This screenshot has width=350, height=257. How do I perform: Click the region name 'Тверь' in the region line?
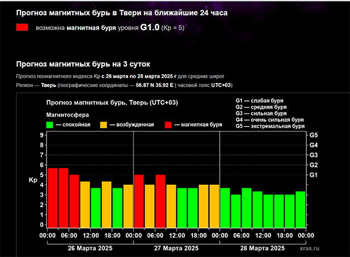point(49,85)
